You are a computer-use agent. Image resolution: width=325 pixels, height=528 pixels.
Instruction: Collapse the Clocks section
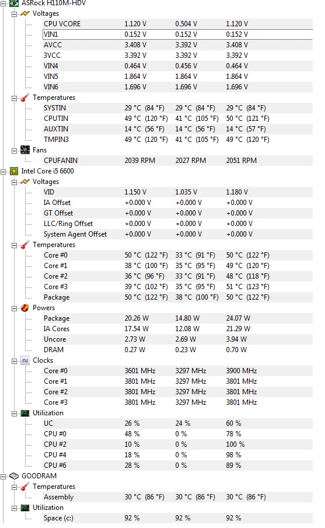tap(14, 360)
